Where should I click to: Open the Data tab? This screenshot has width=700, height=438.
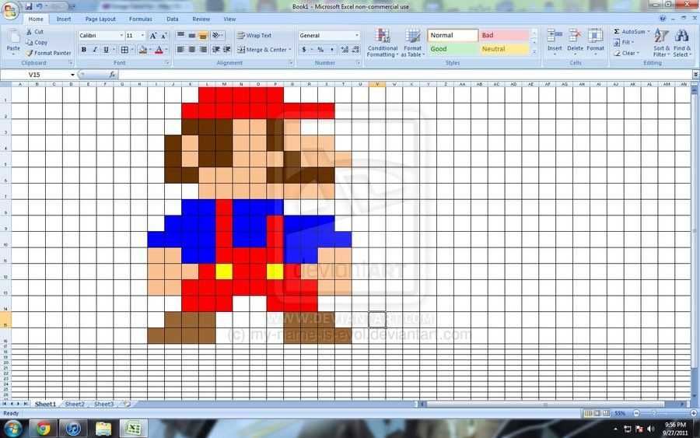(173, 19)
